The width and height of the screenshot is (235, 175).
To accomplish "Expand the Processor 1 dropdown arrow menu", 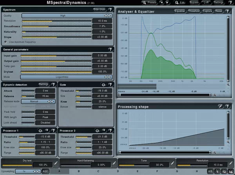I will coord(46,130).
